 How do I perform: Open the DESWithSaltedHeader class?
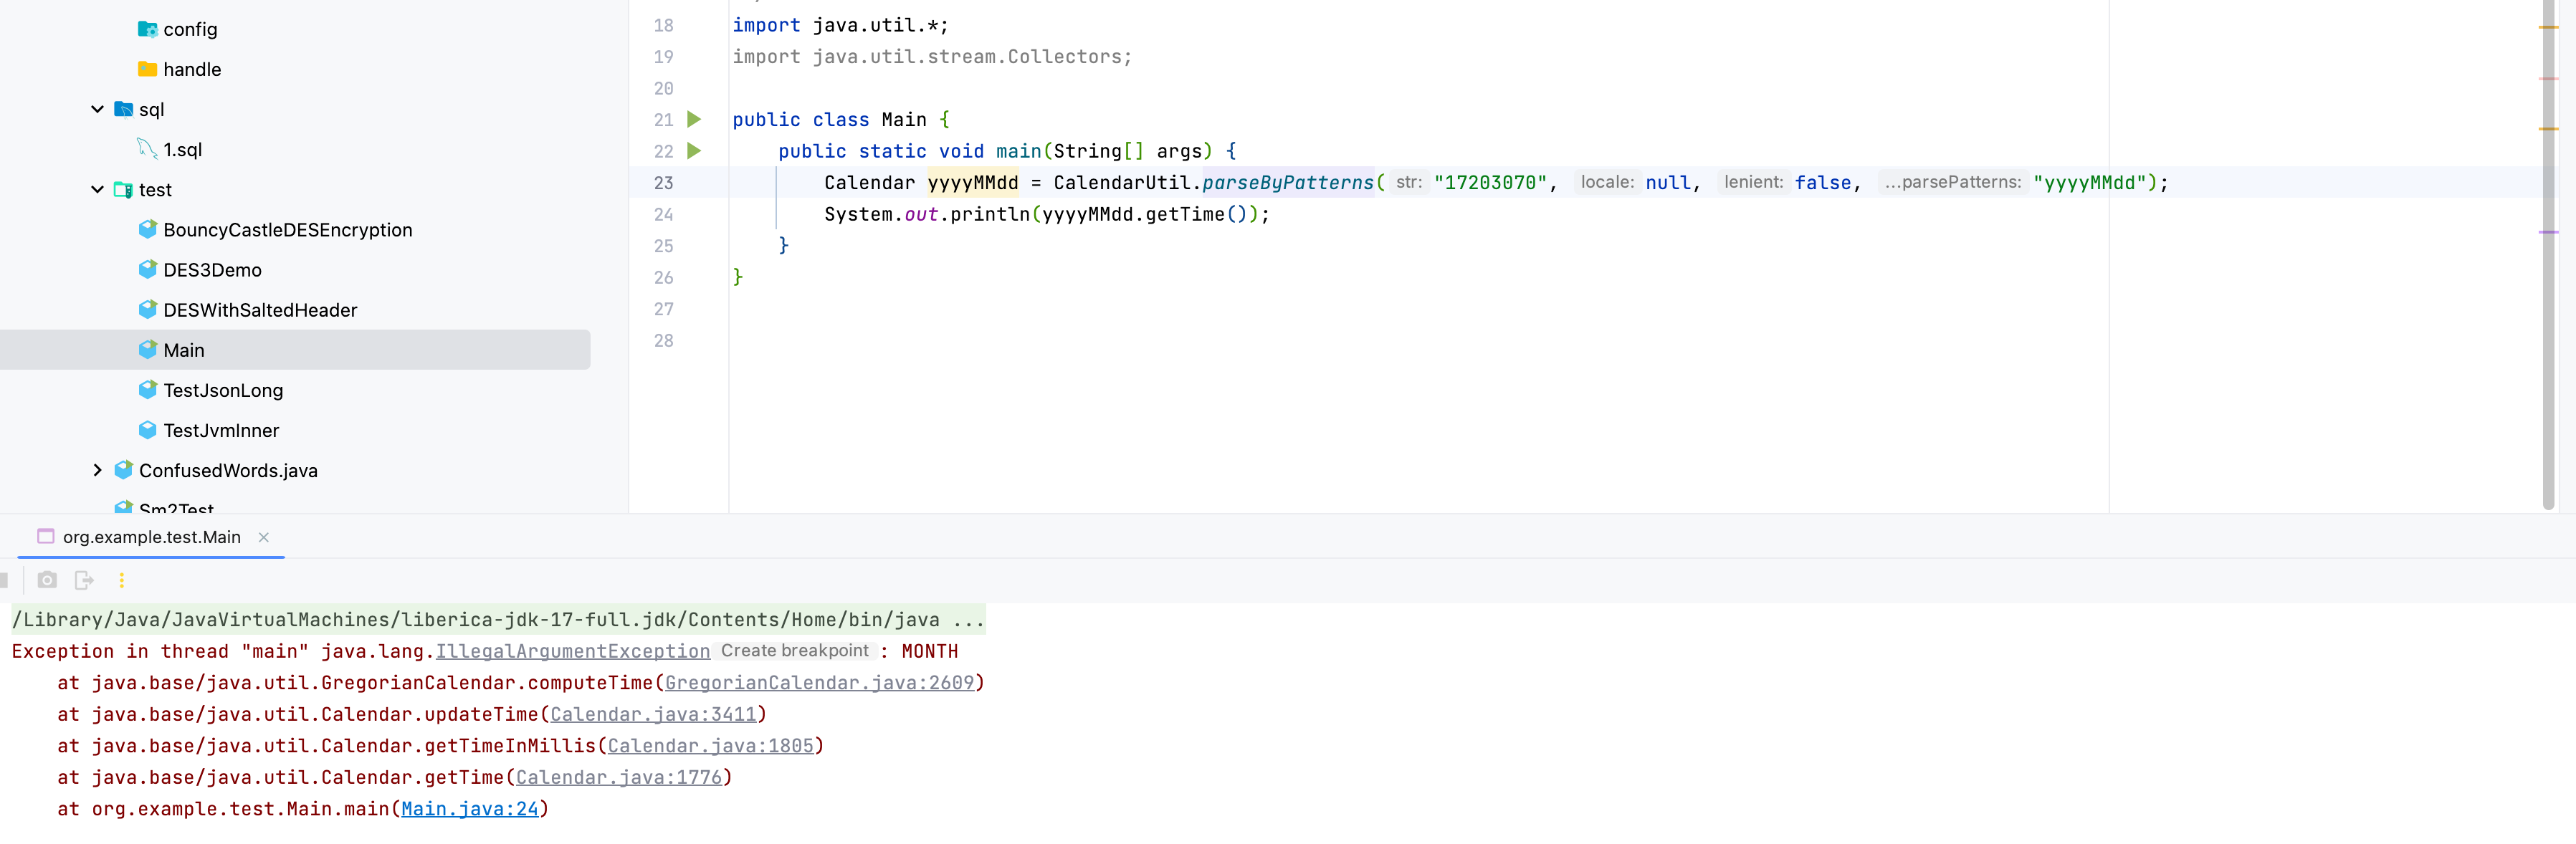pyautogui.click(x=260, y=310)
